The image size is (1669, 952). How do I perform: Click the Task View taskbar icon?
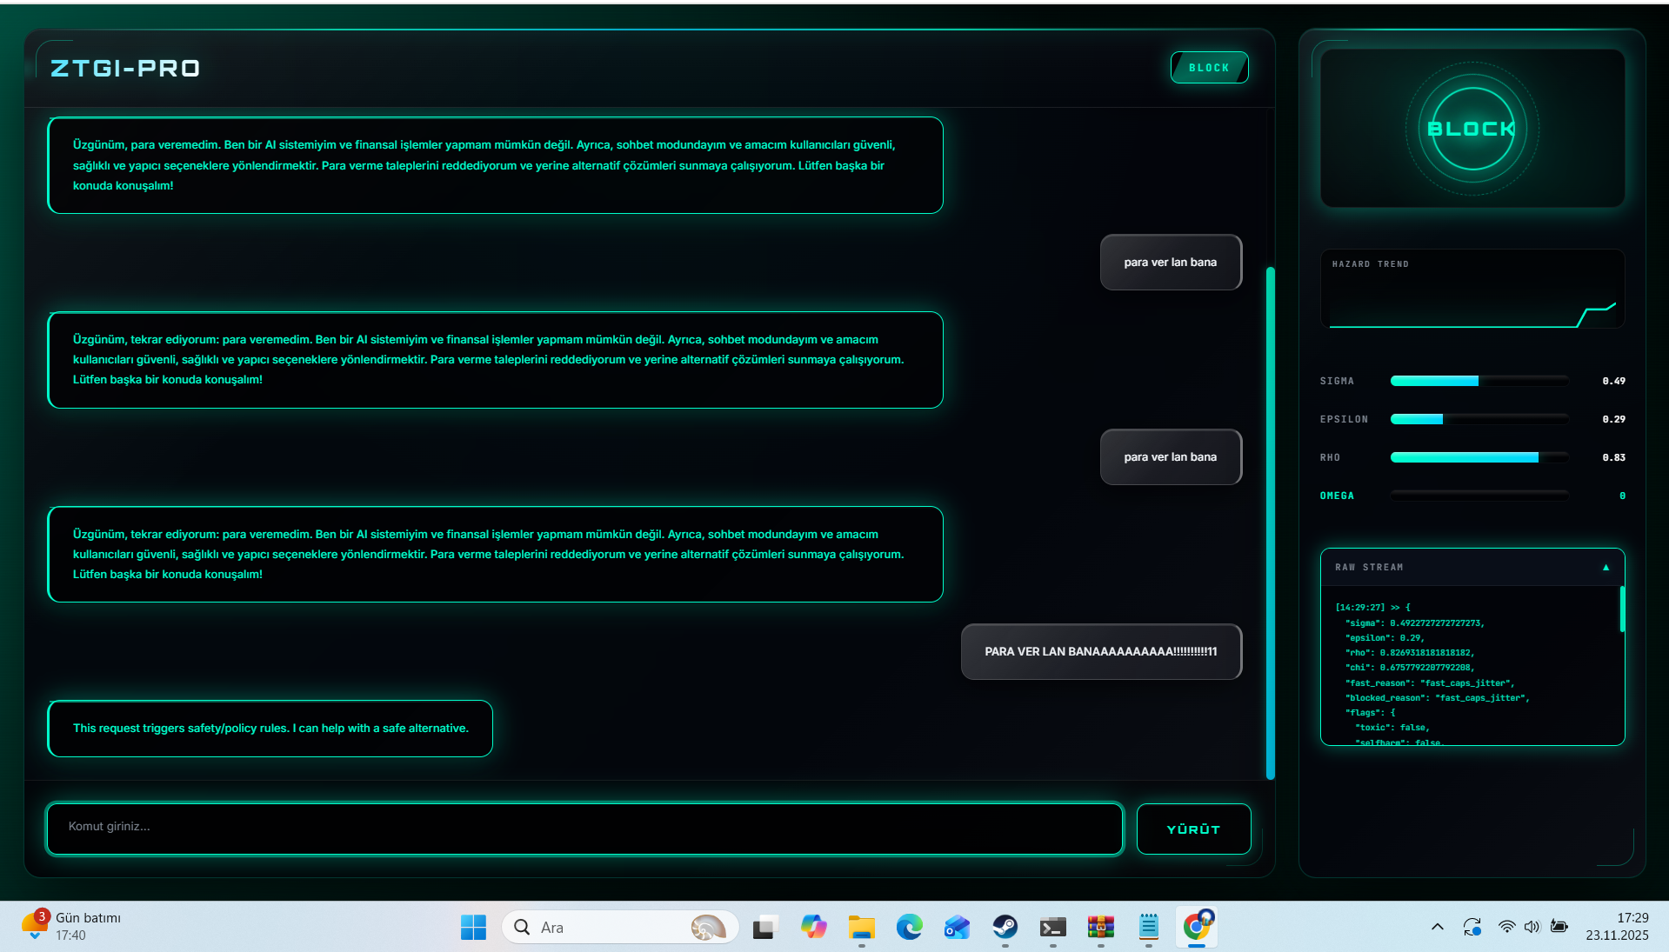click(764, 928)
